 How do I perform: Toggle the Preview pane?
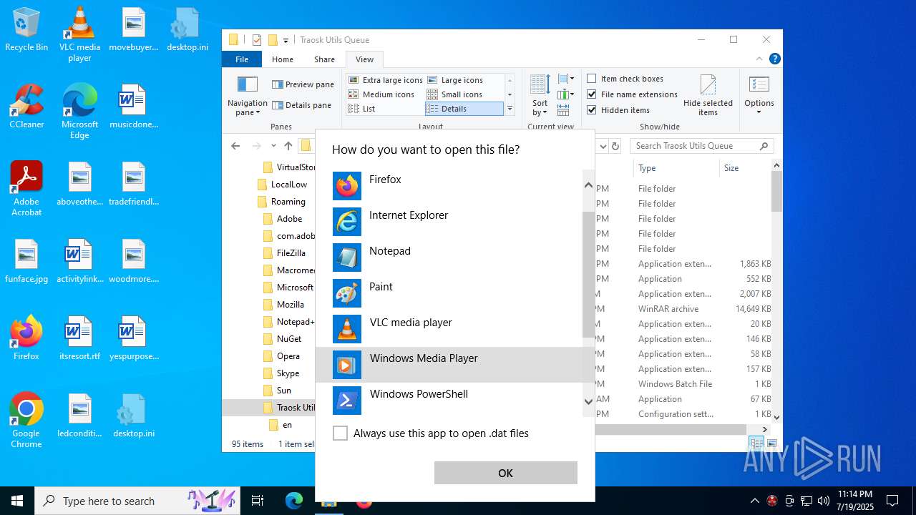click(303, 84)
